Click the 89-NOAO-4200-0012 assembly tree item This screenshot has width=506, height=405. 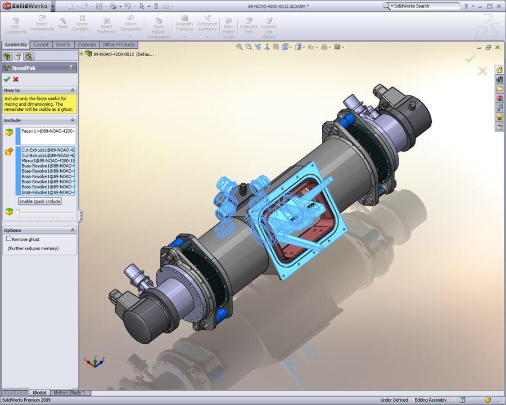[120, 54]
